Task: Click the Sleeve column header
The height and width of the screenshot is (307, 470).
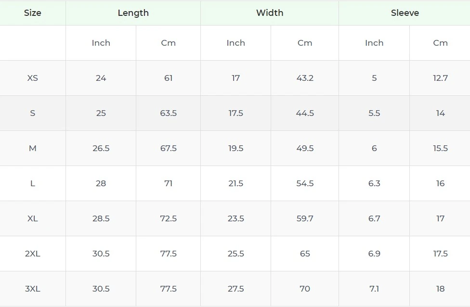Action: [405, 13]
